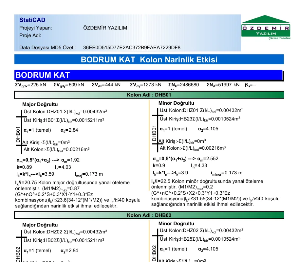Select the ΣNd=51997 kN value
298x262 pixels.
[223, 85]
